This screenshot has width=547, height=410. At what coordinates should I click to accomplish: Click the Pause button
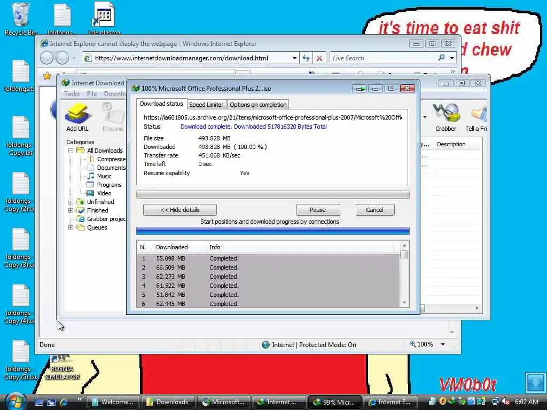(318, 210)
